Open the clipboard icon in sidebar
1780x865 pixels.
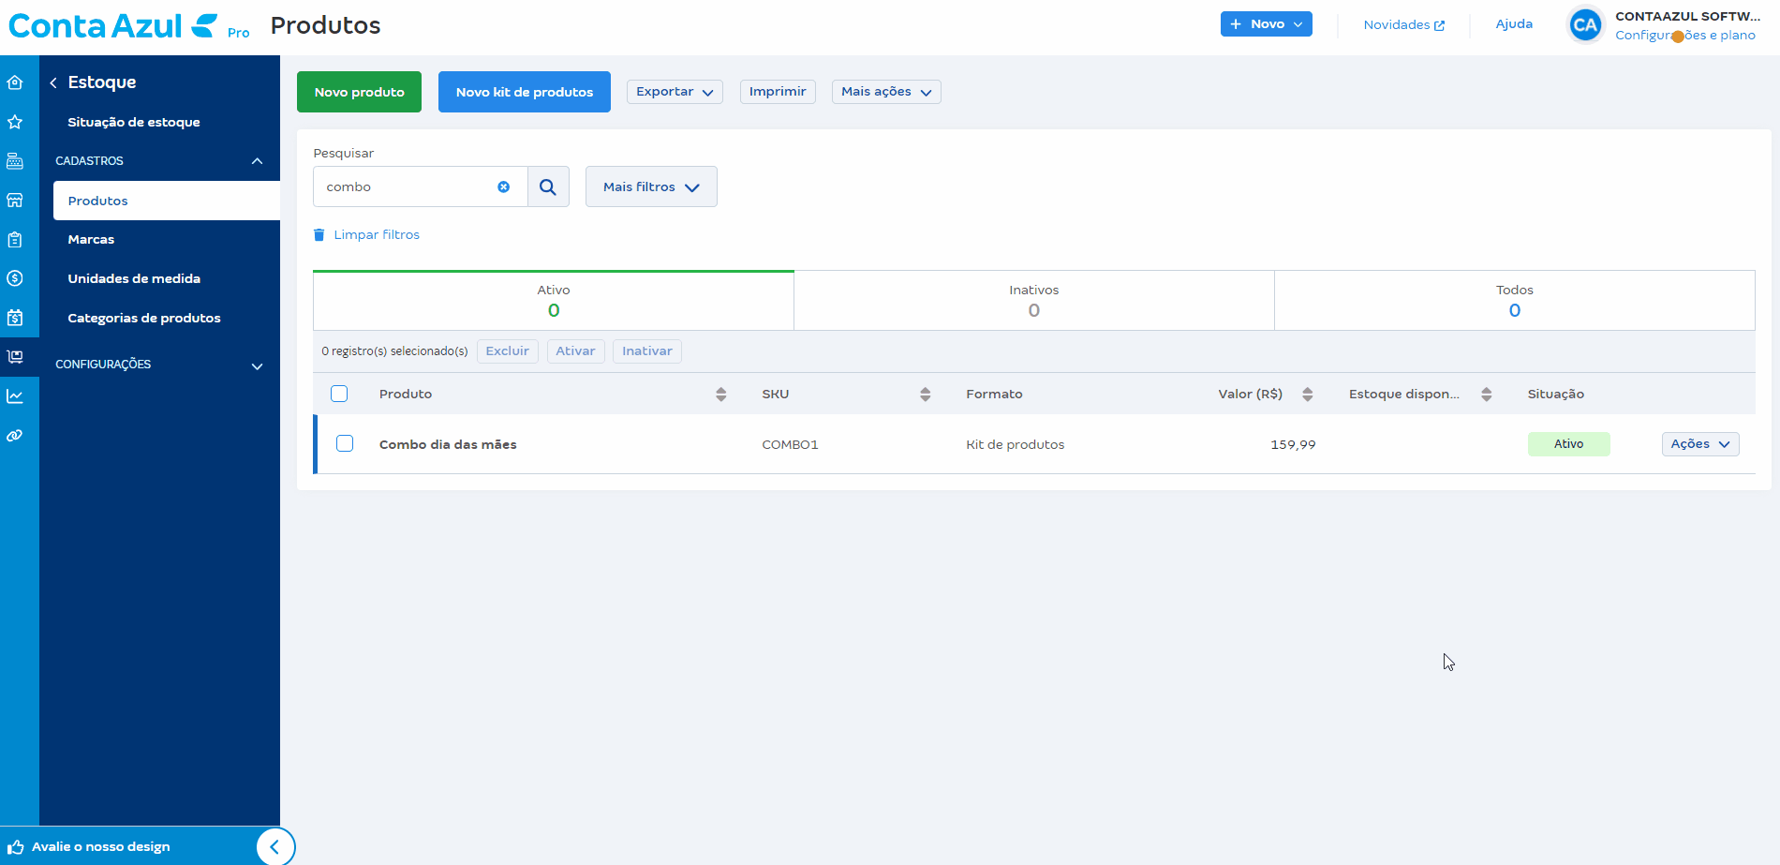pyautogui.click(x=15, y=239)
